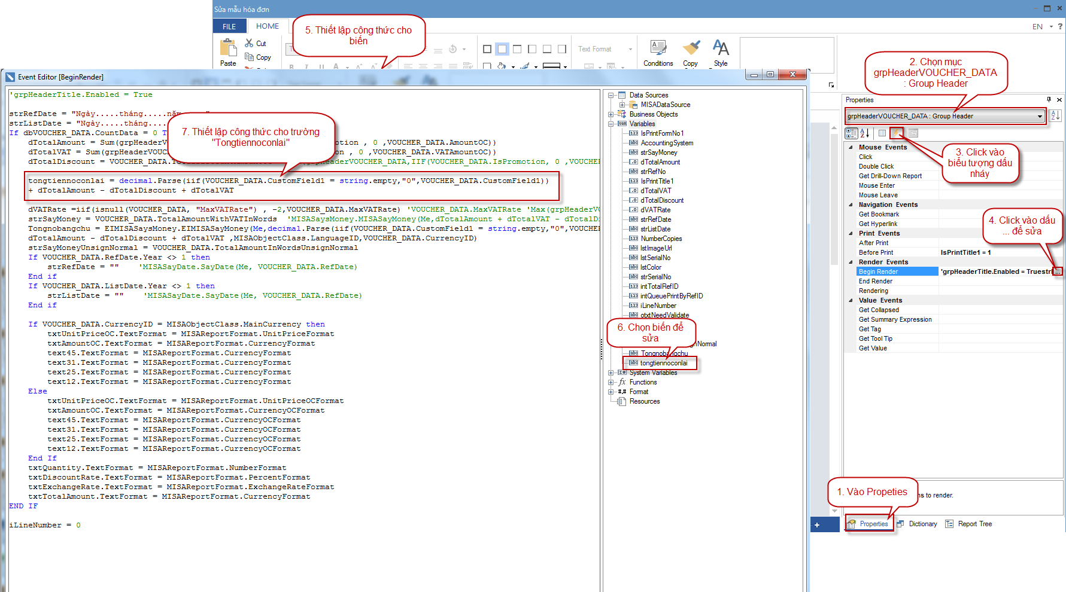Screen dimensions: 1066x592
Task: Click the Resources document icon
Action: click(x=622, y=401)
